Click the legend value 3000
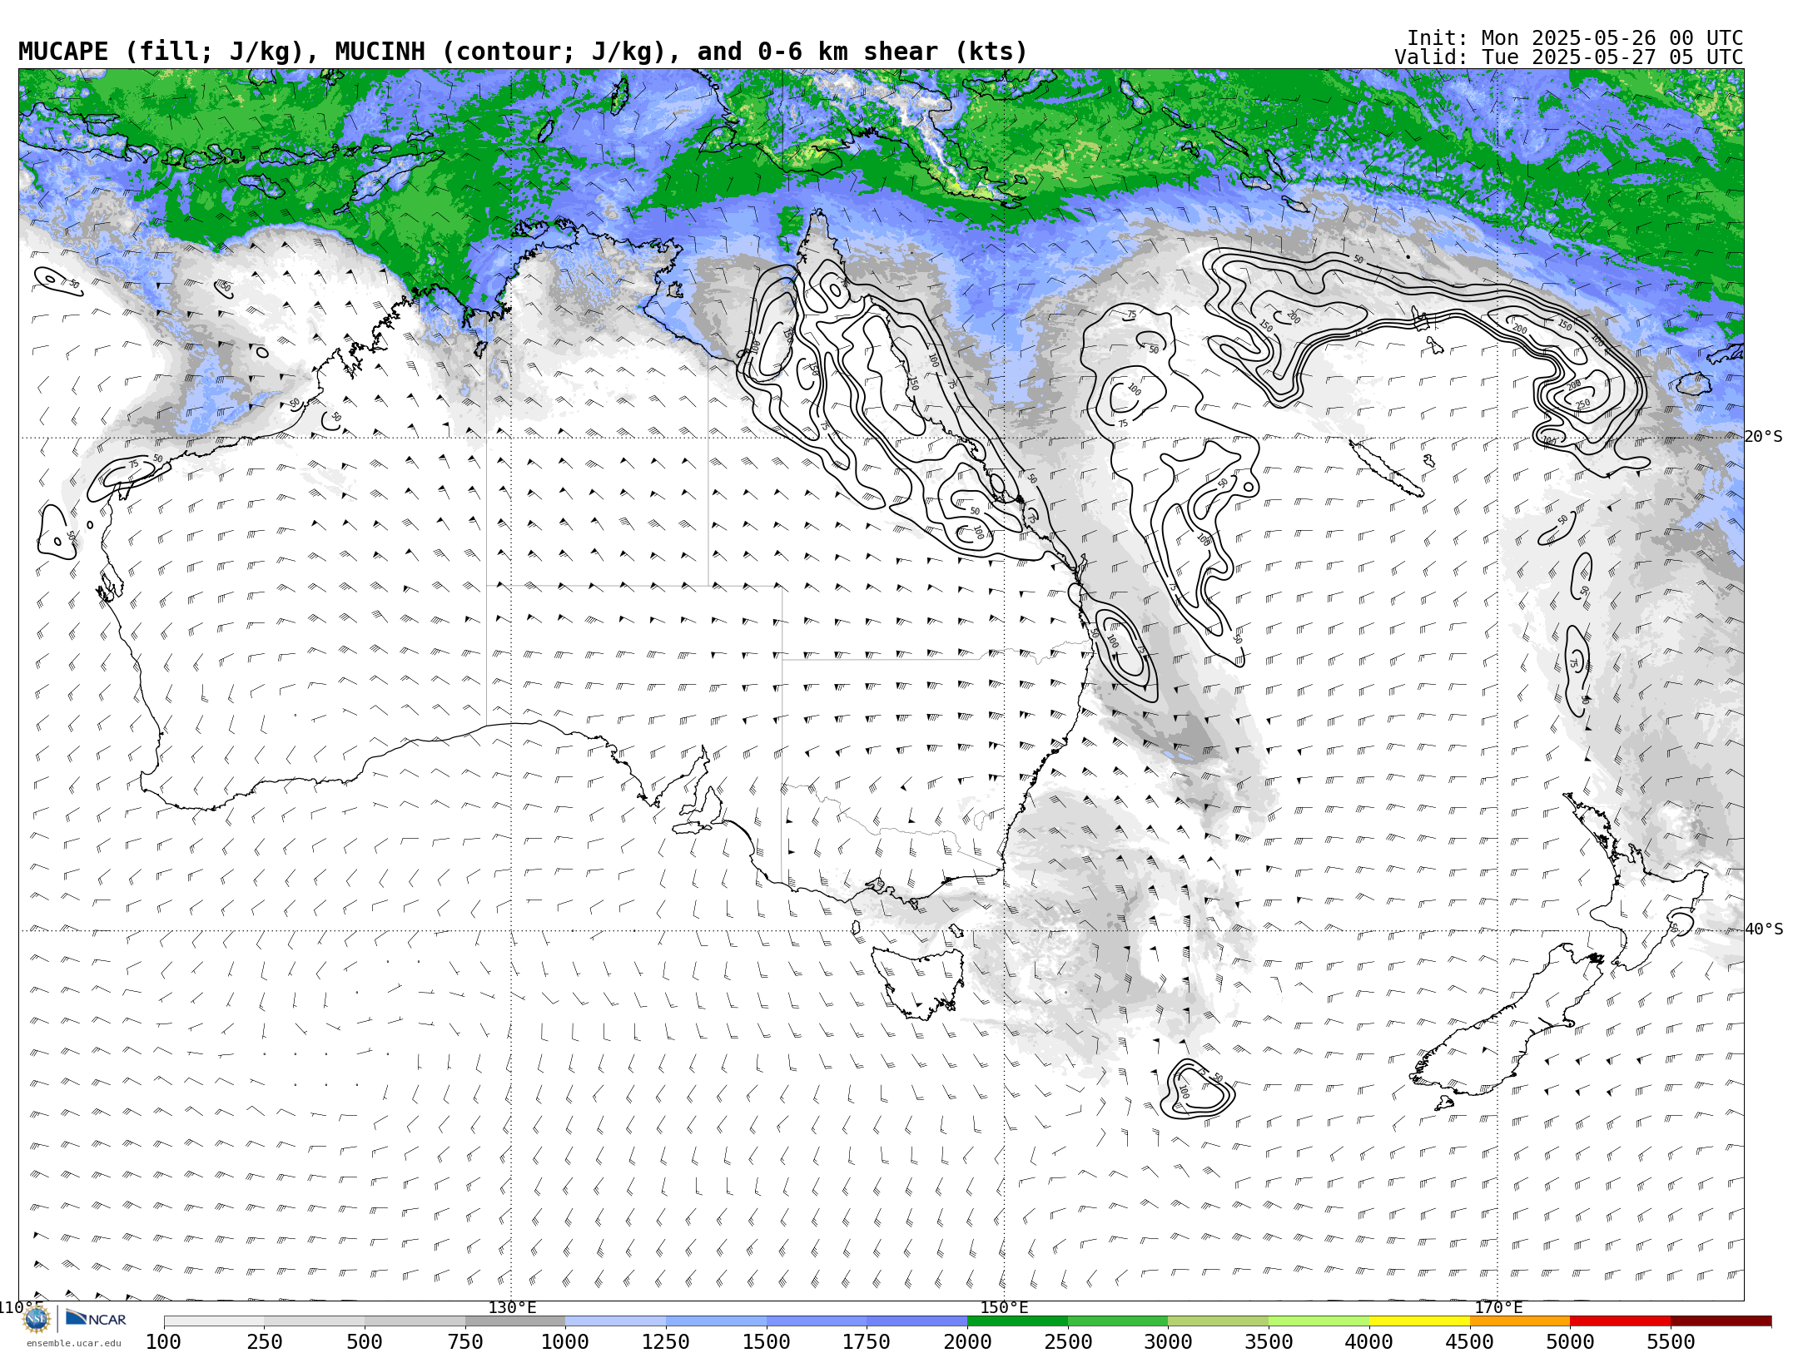 pyautogui.click(x=1168, y=1341)
